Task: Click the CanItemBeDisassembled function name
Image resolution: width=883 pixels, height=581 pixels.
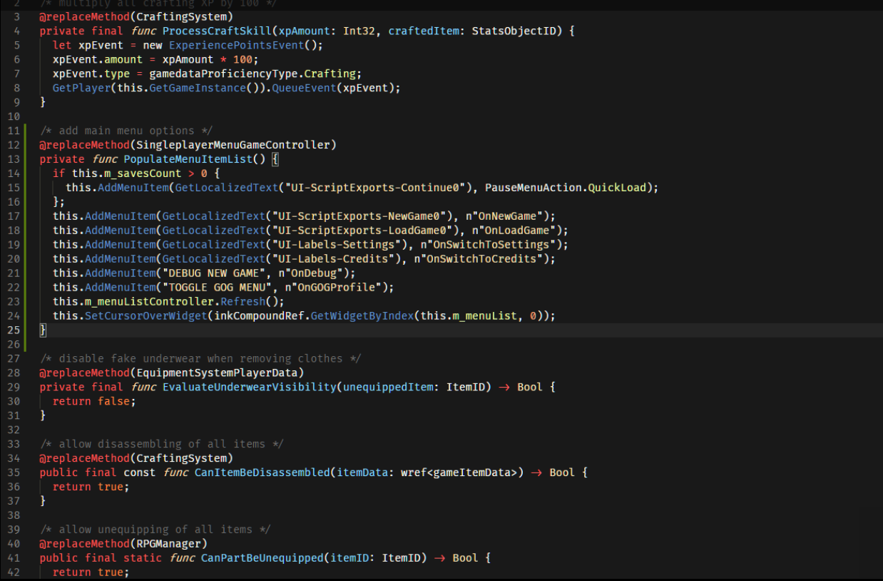Action: pyautogui.click(x=262, y=473)
